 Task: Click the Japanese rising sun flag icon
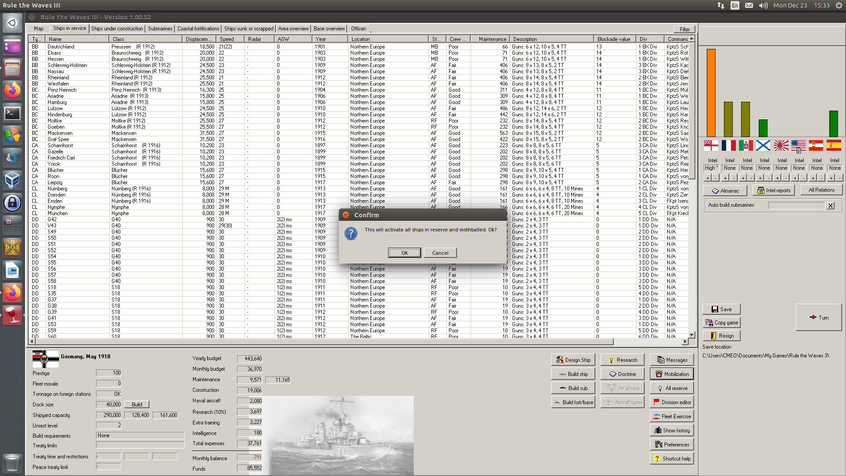click(781, 145)
